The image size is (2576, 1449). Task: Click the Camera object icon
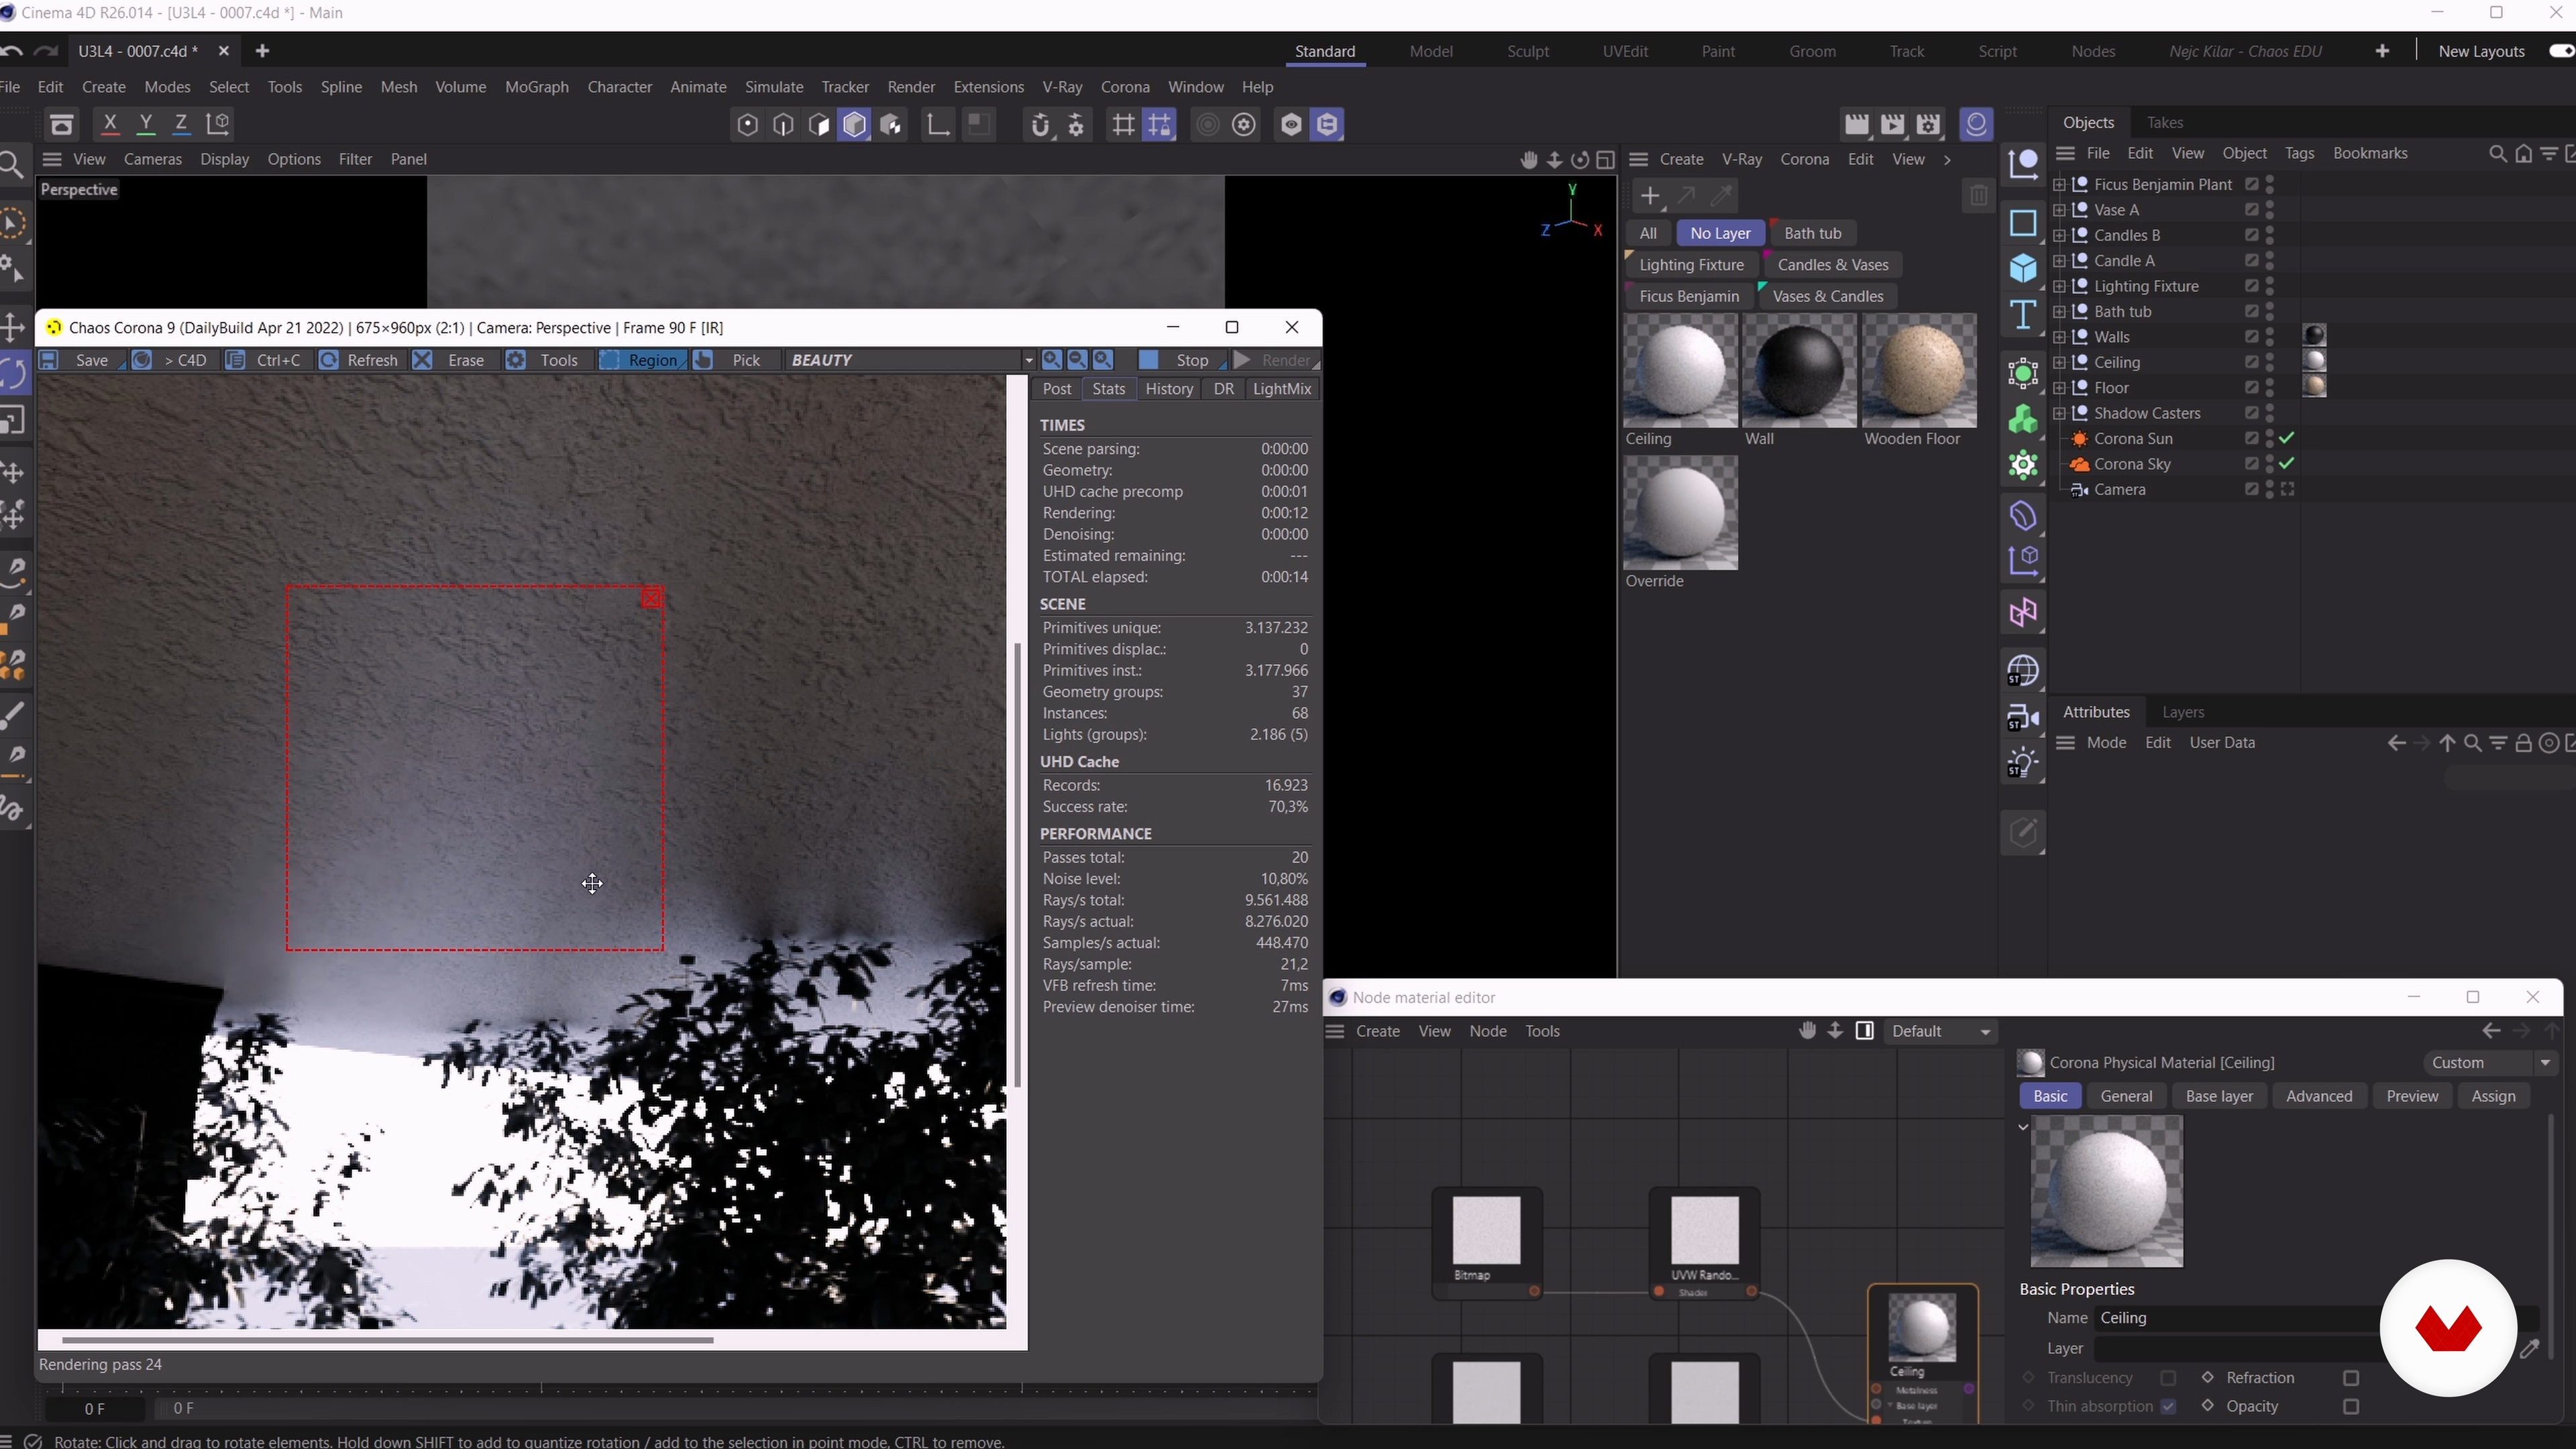pos(2079,490)
